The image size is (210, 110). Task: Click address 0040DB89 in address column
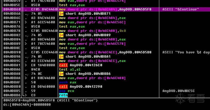pos(12,44)
